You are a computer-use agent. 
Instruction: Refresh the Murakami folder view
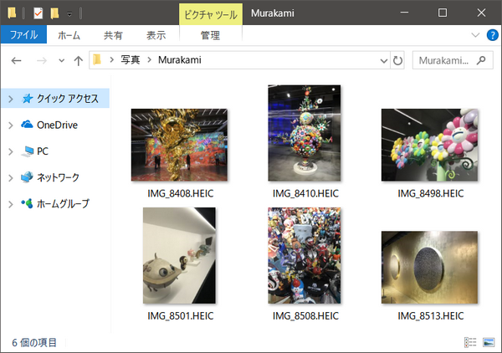point(397,60)
